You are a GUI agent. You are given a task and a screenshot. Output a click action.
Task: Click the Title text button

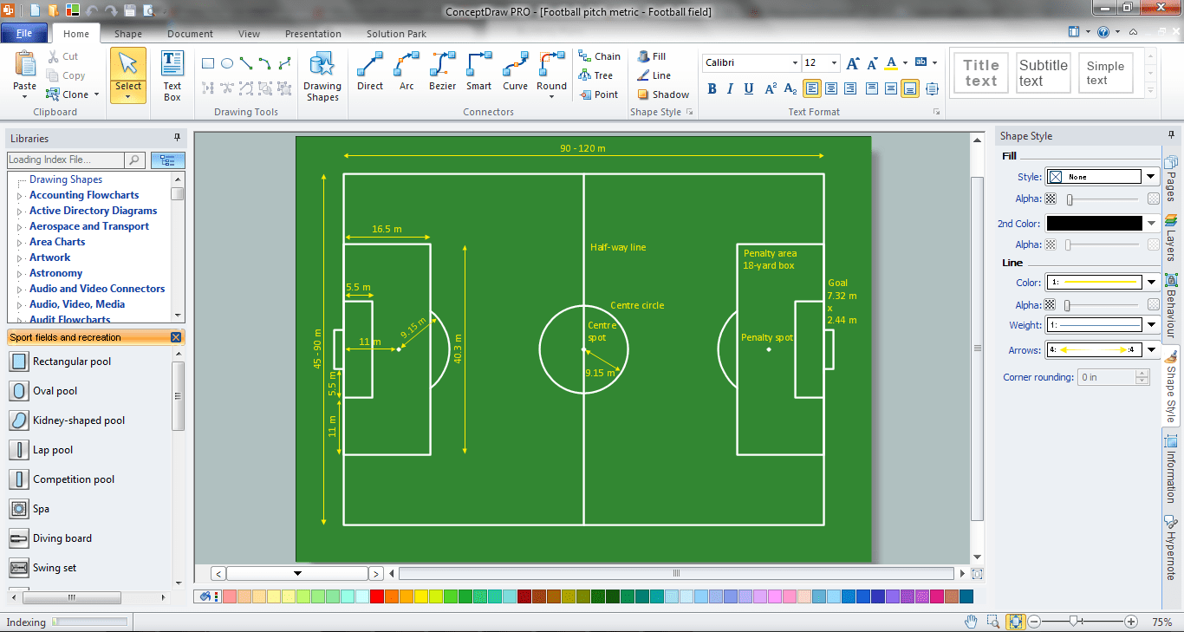(x=980, y=72)
